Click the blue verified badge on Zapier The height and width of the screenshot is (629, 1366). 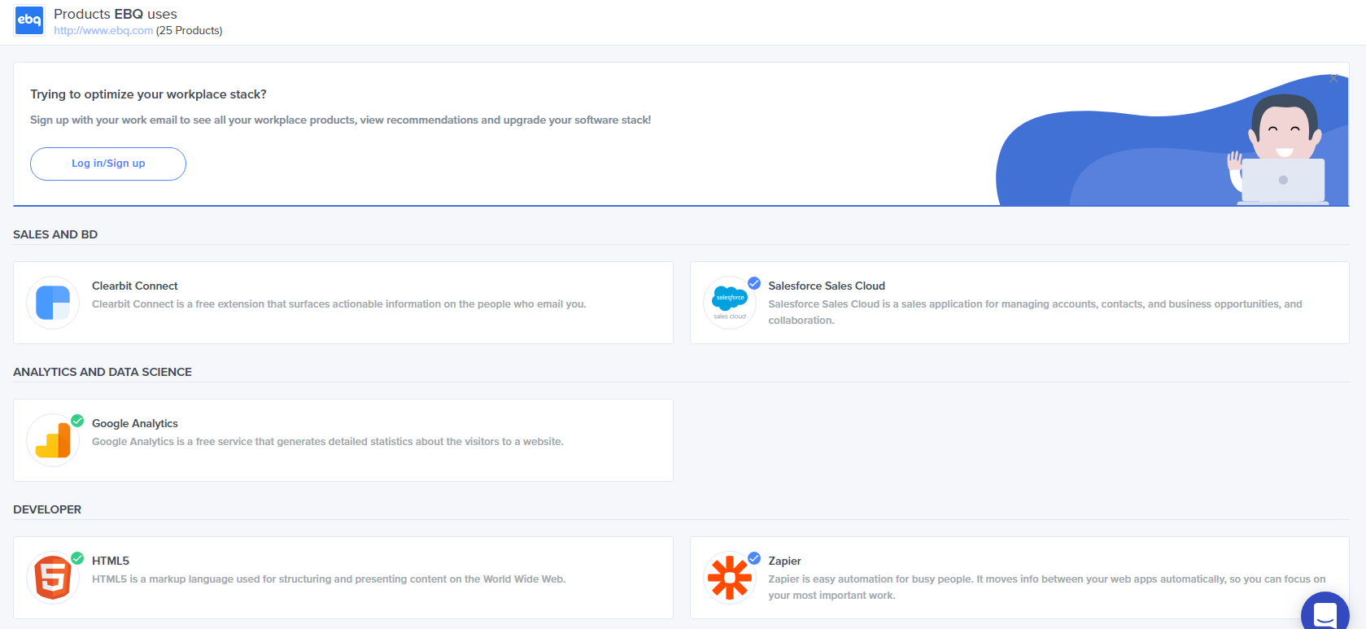click(x=754, y=558)
